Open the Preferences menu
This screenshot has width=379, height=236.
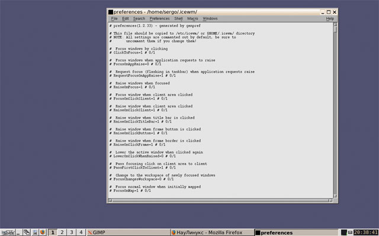point(159,18)
